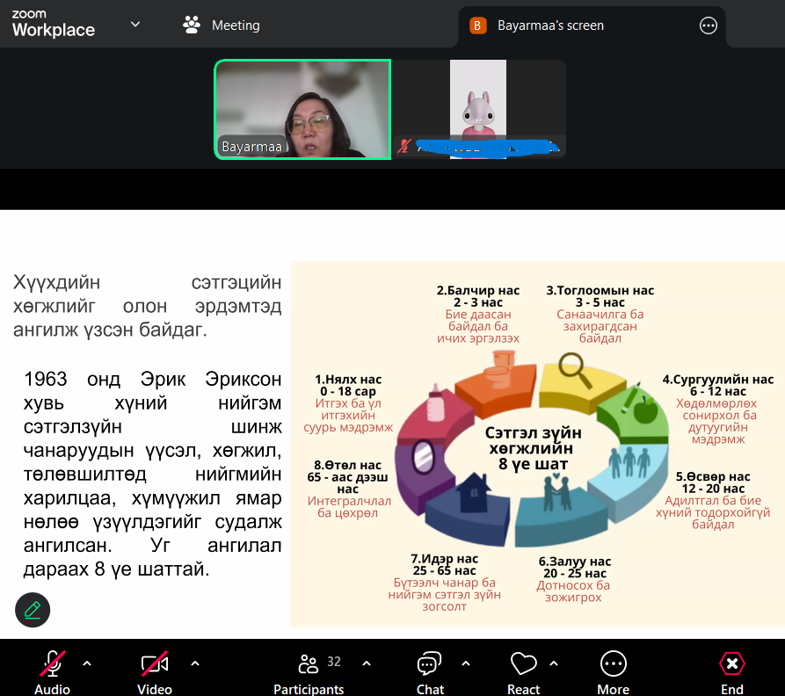Open the More options menu
This screenshot has height=696, width=785.
coord(613,672)
